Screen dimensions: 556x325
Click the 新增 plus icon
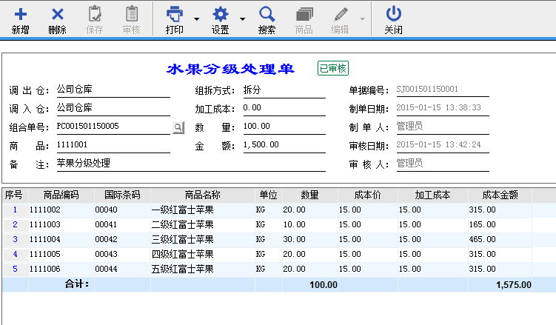point(21,14)
